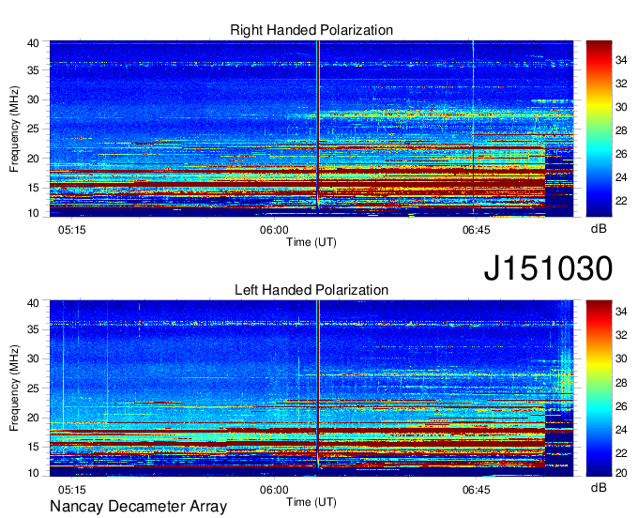The width and height of the screenshot is (638, 518).
Task: Click the 06:00 tick under Right Handed plot
Action: (274, 230)
